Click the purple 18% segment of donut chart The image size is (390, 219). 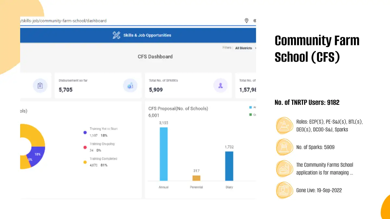pyautogui.click(x=37, y=155)
